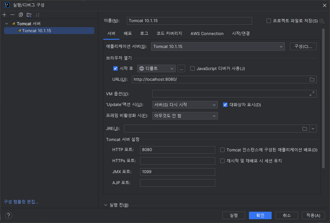Sort configurations alphabetically

(37, 15)
